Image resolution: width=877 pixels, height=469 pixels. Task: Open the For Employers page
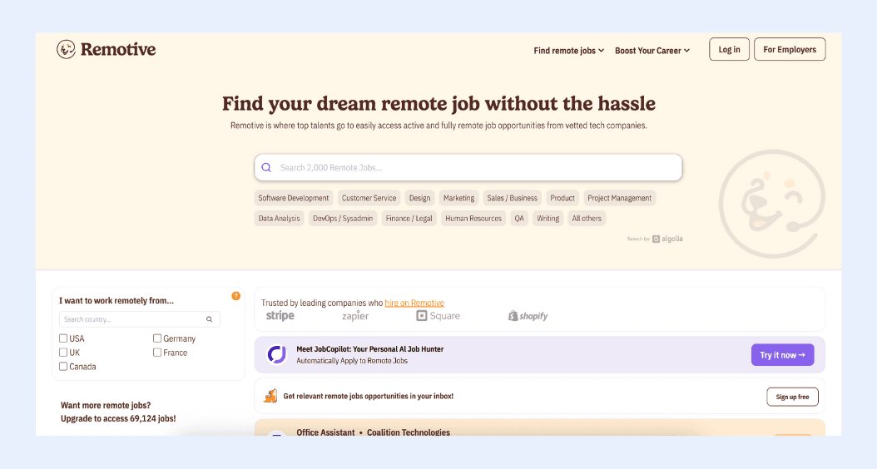click(789, 49)
